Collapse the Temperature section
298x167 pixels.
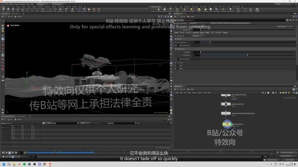click(176, 49)
